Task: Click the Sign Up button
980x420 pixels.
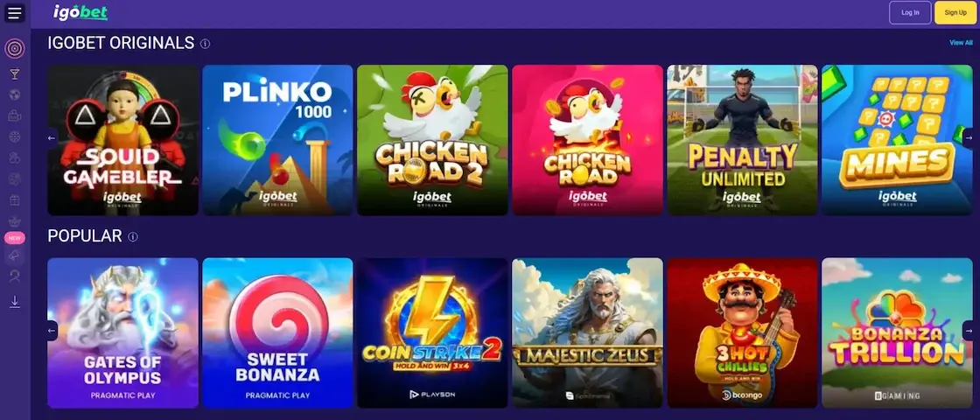Action: click(x=955, y=12)
